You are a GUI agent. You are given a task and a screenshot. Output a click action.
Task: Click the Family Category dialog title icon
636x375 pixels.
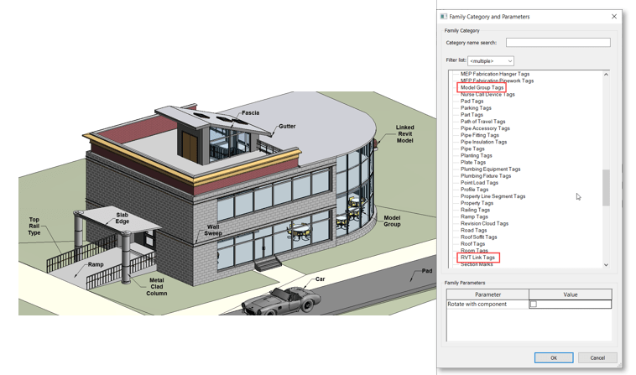[x=444, y=16]
